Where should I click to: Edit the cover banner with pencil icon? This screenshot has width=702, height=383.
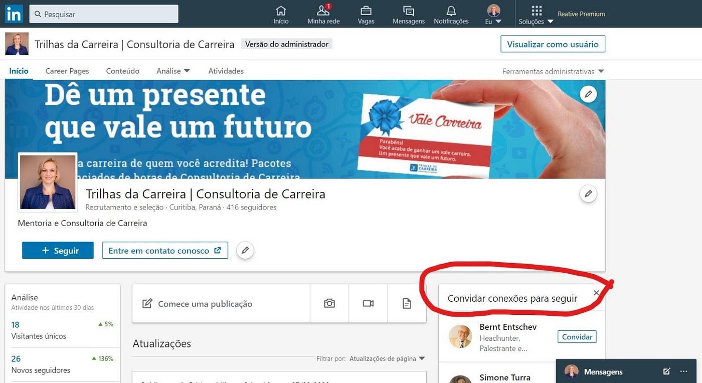[x=588, y=94]
